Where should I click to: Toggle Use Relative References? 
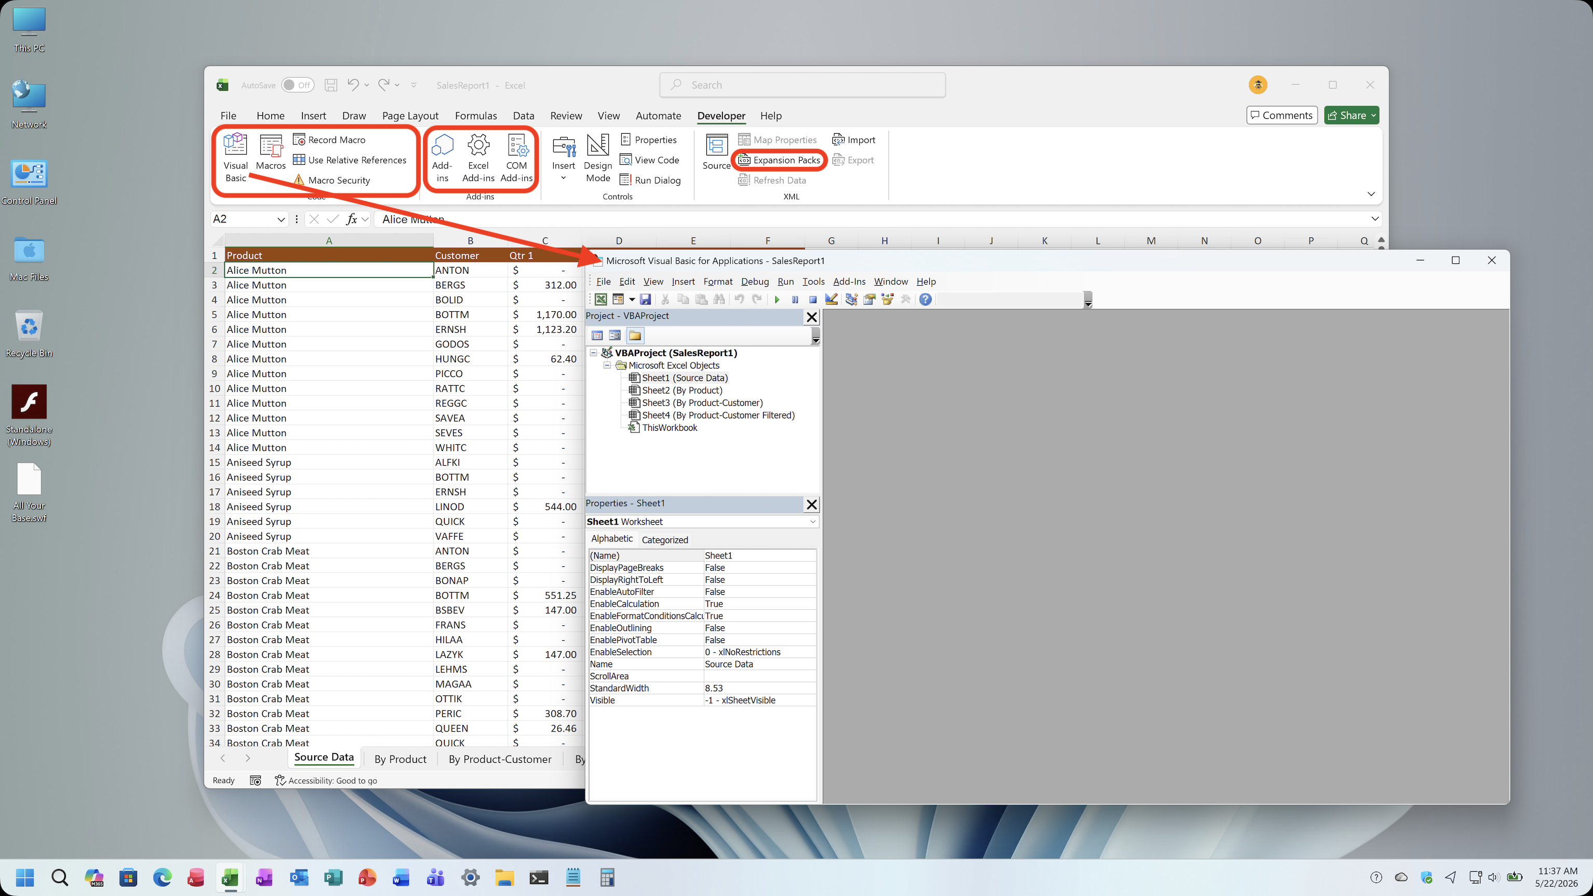[350, 160]
